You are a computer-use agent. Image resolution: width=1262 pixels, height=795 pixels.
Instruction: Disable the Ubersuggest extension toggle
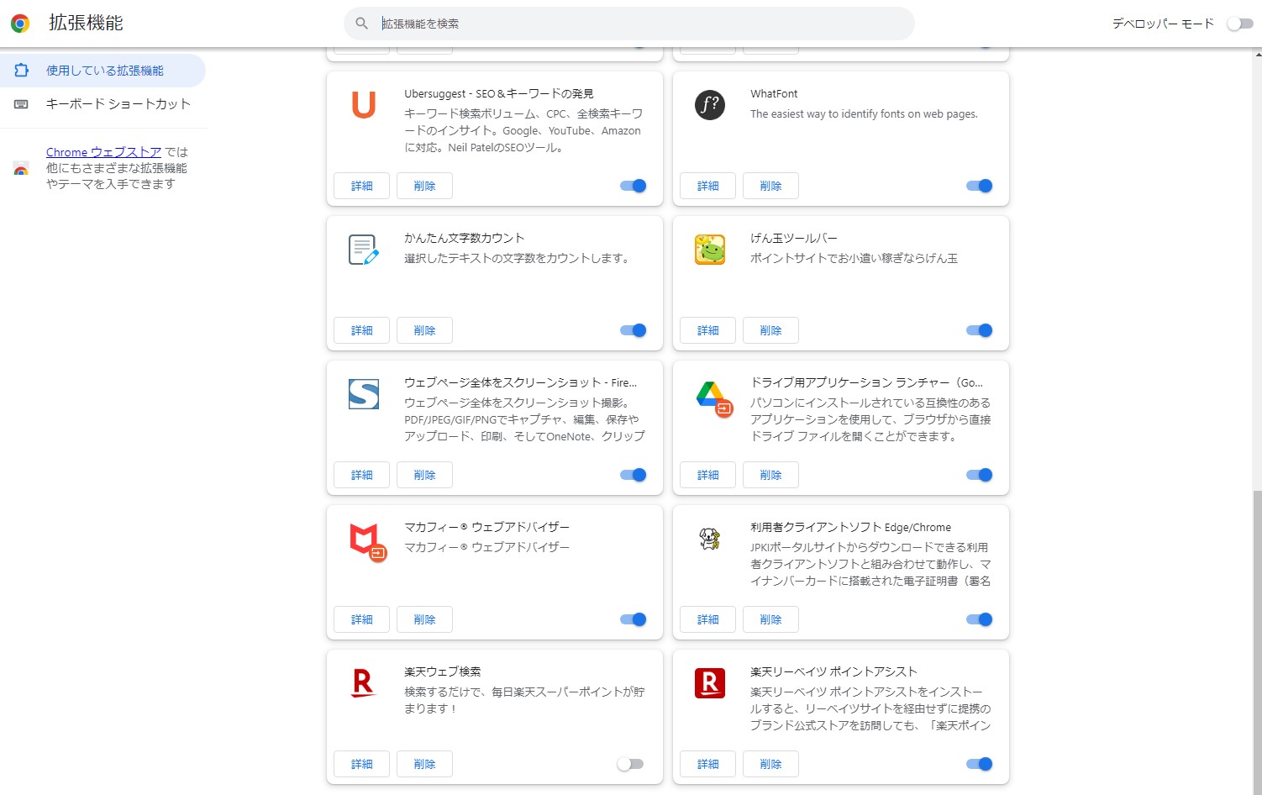click(x=634, y=186)
